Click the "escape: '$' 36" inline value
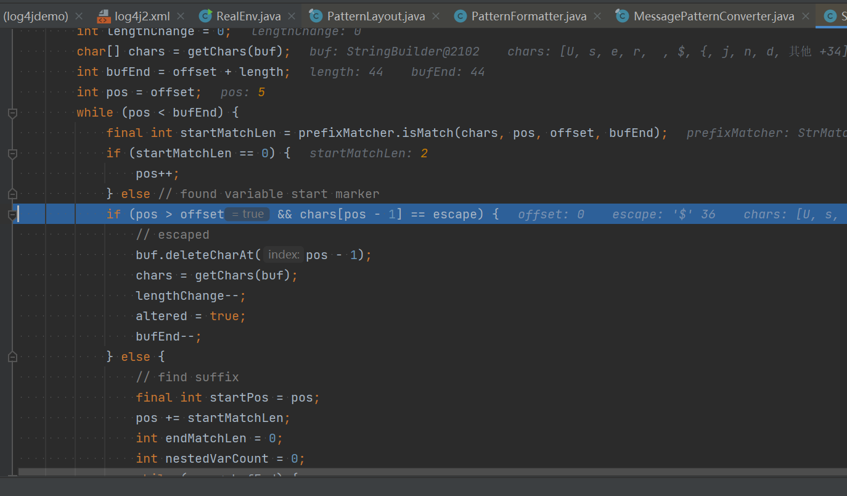 click(x=664, y=214)
